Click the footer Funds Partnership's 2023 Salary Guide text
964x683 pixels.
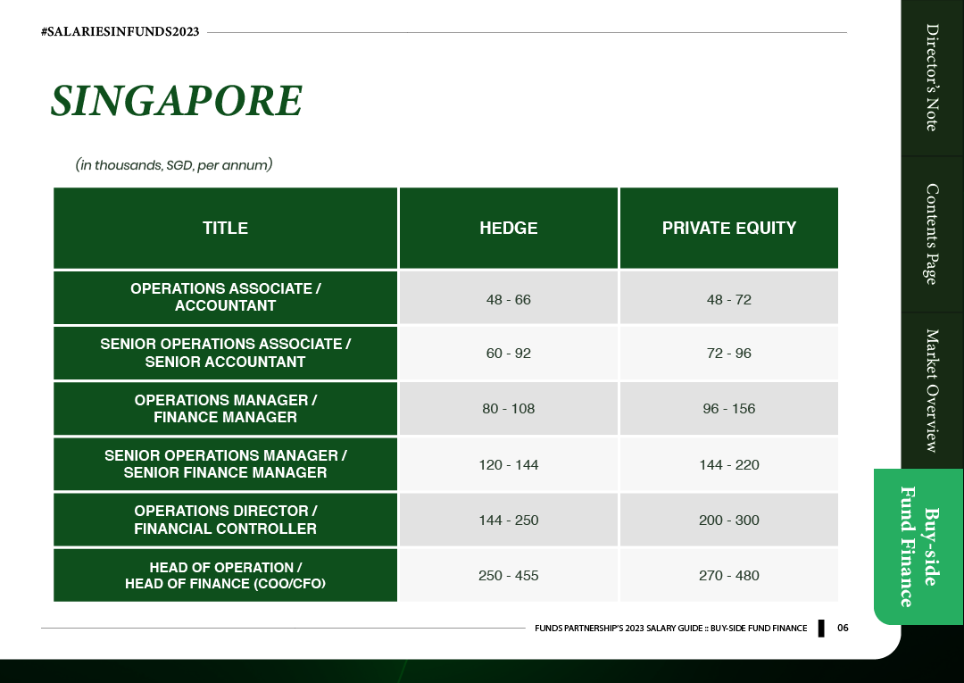point(670,628)
